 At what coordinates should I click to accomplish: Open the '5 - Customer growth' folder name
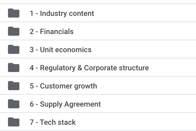[63, 86]
